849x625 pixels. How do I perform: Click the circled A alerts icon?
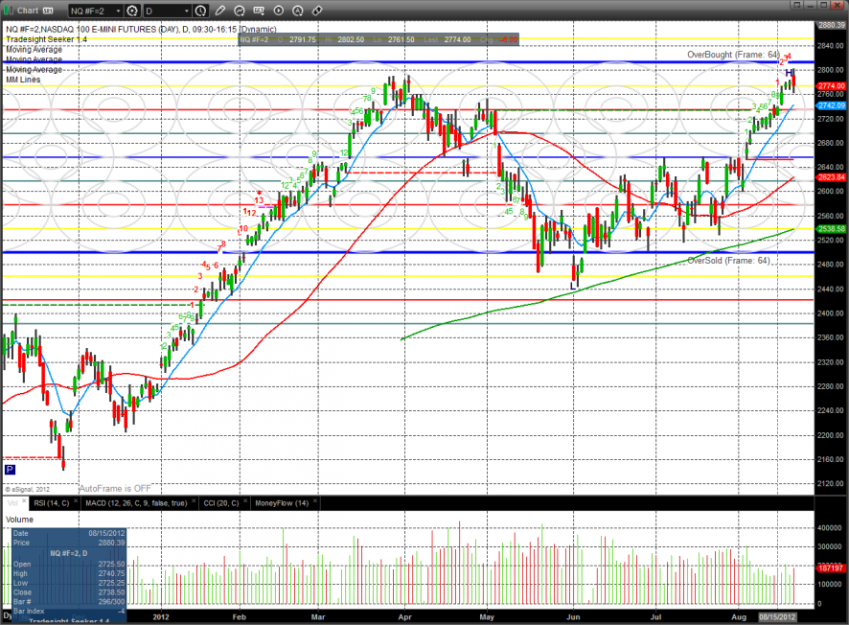(x=298, y=11)
